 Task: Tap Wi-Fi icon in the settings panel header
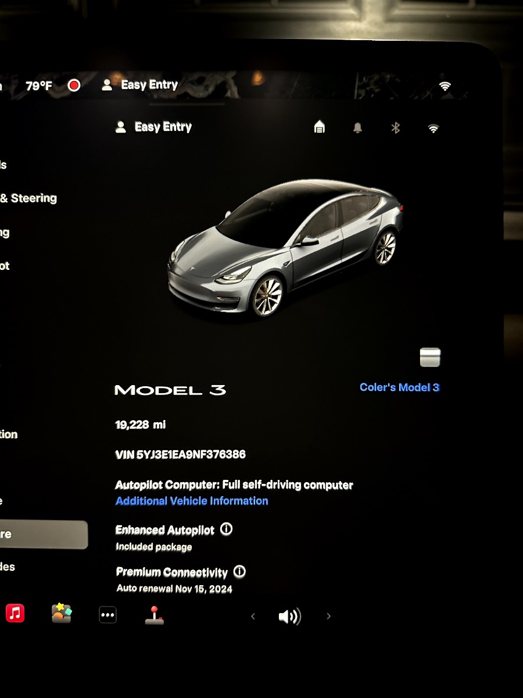pos(433,129)
